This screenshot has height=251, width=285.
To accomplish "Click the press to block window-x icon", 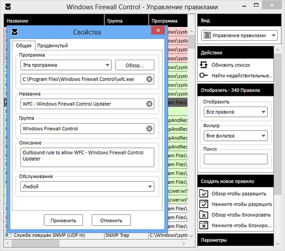I will pyautogui.click(x=204, y=225).
